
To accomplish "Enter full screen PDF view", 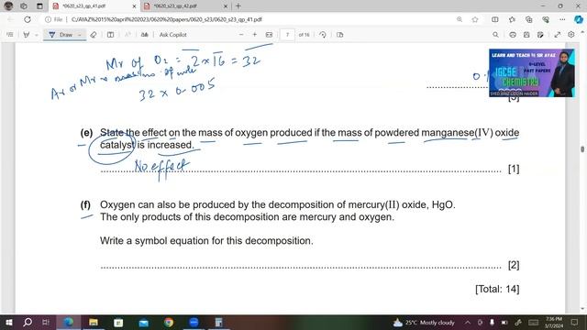I will click(558, 35).
